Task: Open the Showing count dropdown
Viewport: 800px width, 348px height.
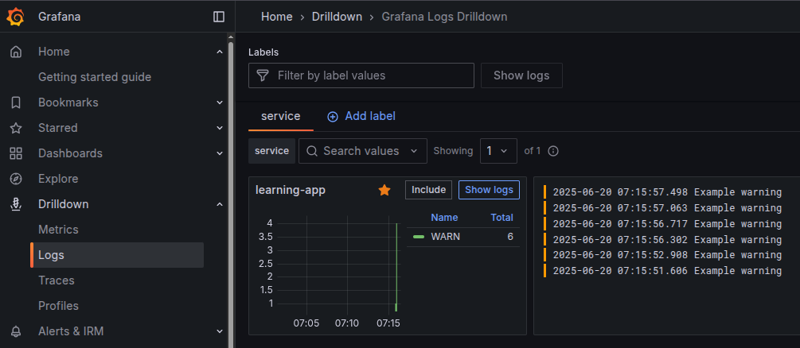Action: pyautogui.click(x=498, y=151)
